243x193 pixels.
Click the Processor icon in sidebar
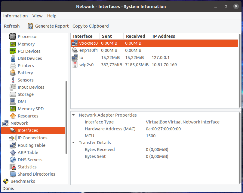(x=13, y=37)
